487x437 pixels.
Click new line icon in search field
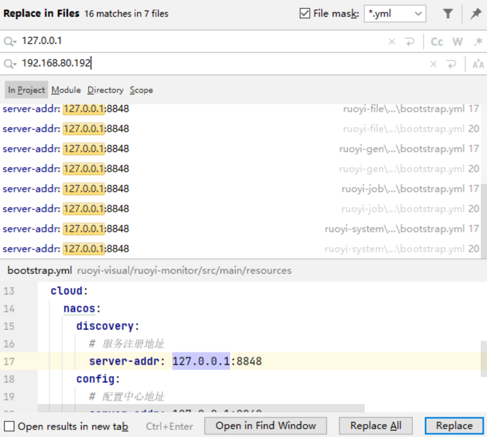pos(410,42)
